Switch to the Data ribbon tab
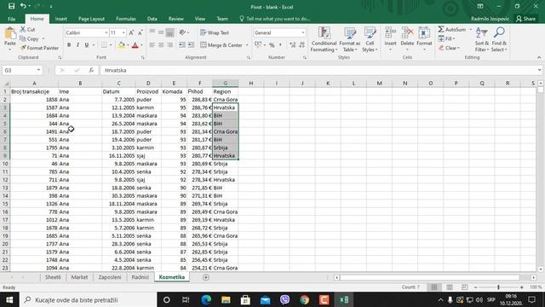The width and height of the screenshot is (545, 307). pyautogui.click(x=152, y=19)
